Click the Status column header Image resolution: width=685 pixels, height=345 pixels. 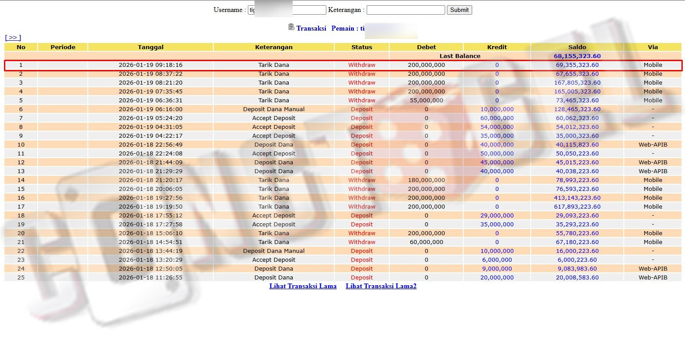tap(361, 47)
